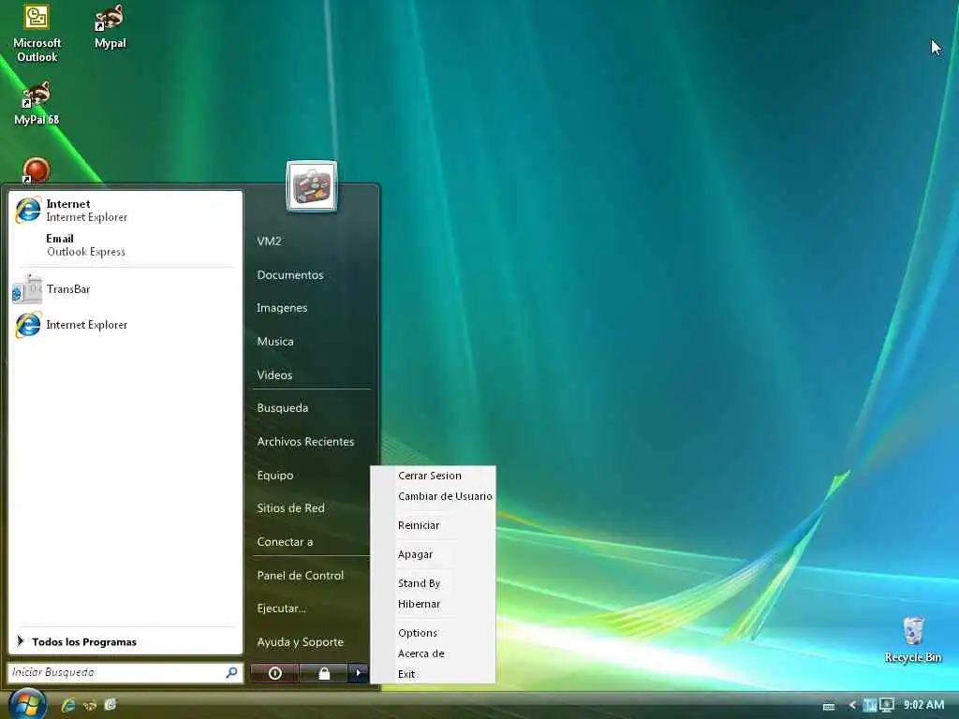Click the 9:02 AM clock
This screenshot has height=719, width=959.
(x=923, y=705)
